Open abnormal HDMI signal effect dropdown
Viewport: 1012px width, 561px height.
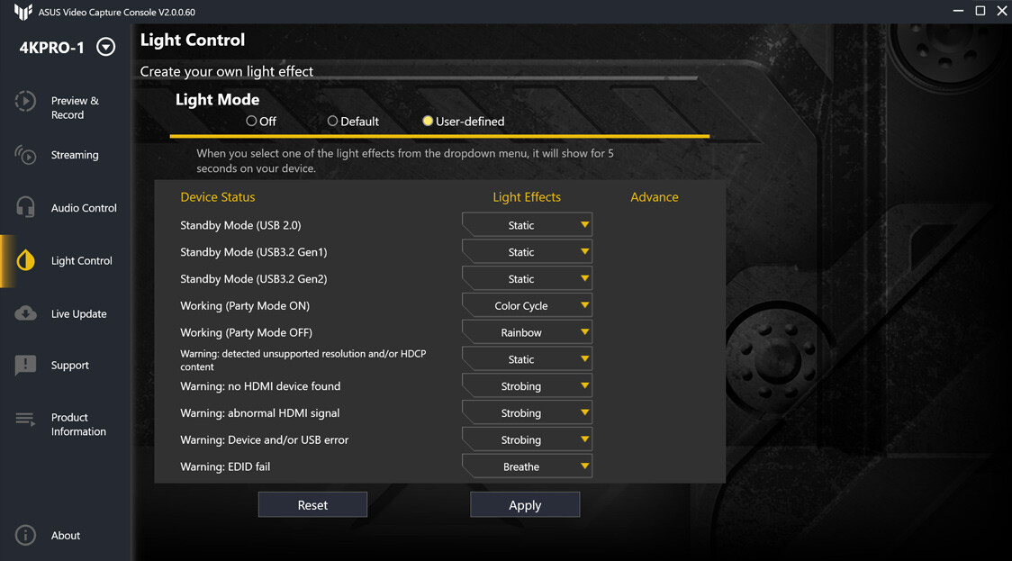click(x=527, y=412)
